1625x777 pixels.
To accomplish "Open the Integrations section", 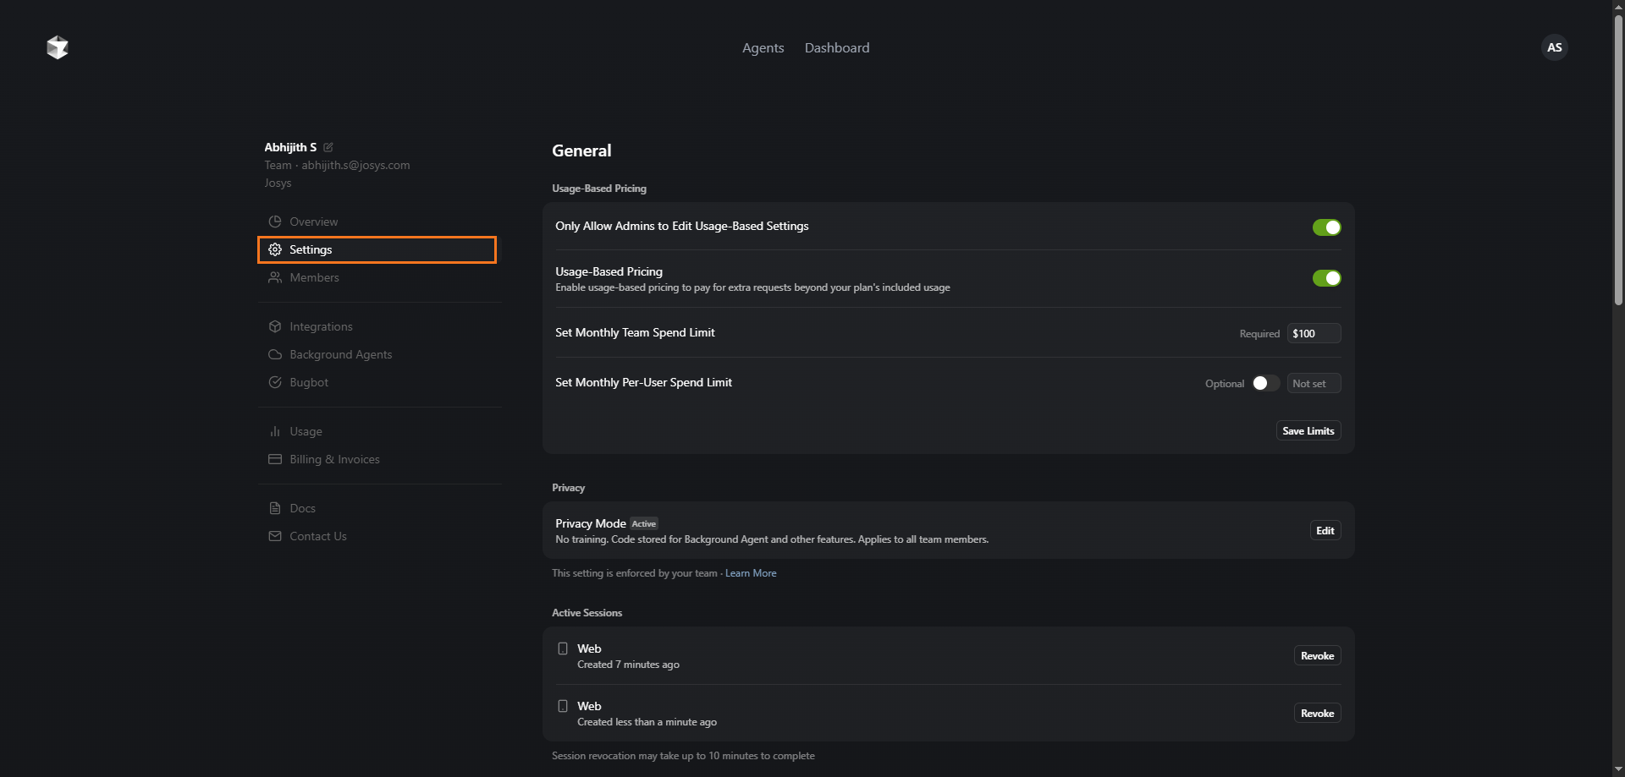I will (x=321, y=326).
